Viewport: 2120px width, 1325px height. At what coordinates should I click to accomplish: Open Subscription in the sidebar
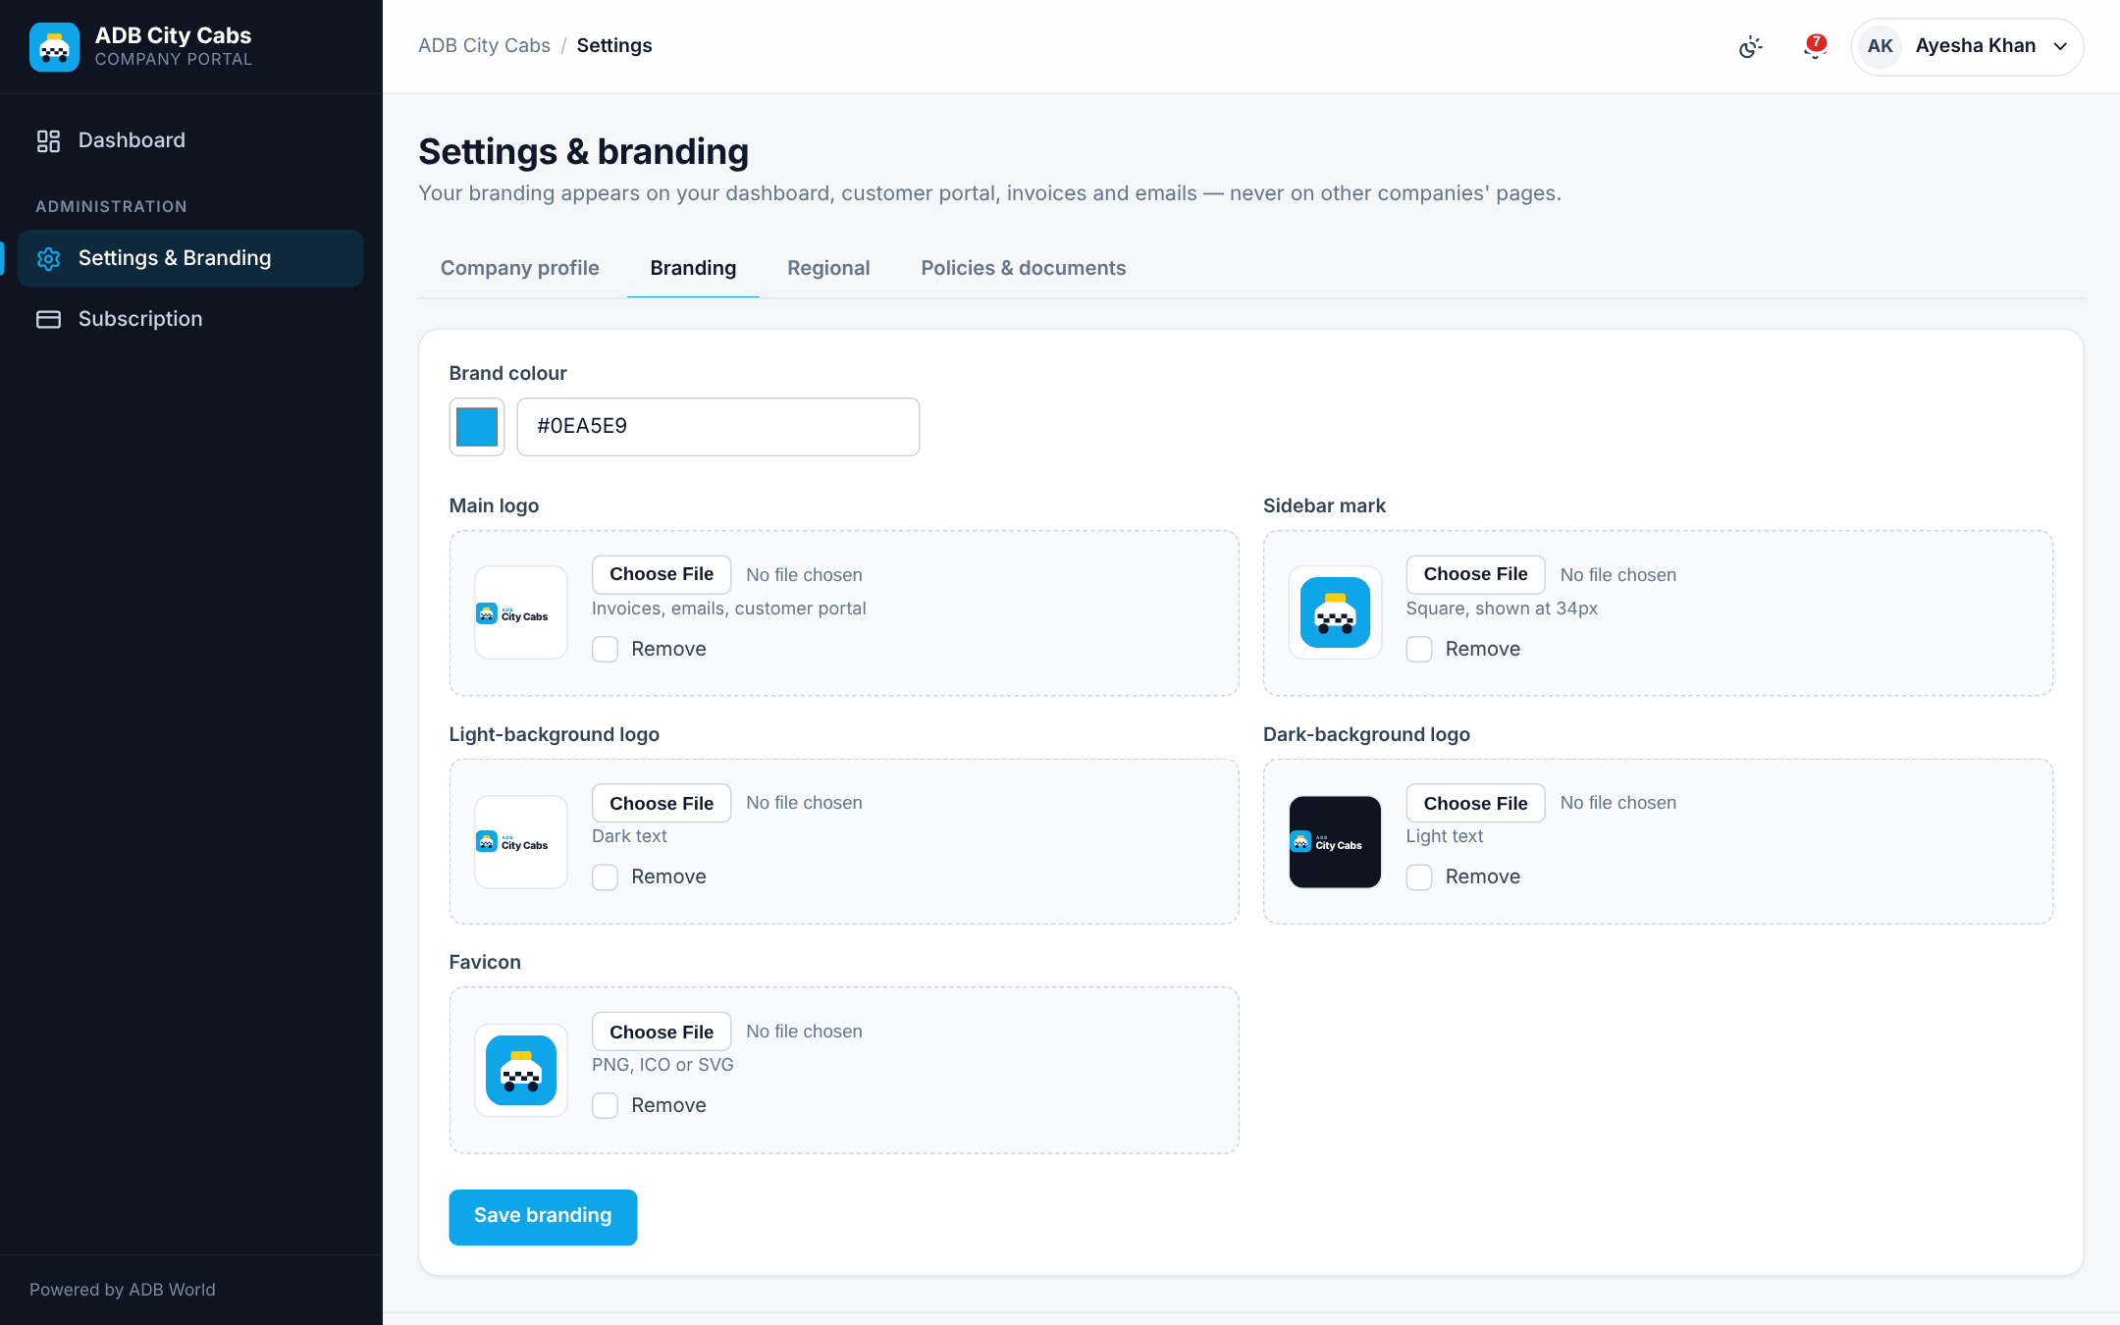[190, 319]
